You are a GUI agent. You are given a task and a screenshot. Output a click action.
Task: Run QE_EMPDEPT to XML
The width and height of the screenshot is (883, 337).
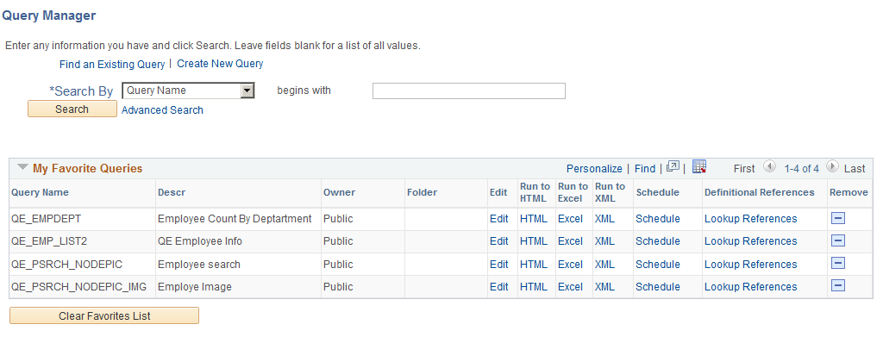tap(604, 219)
